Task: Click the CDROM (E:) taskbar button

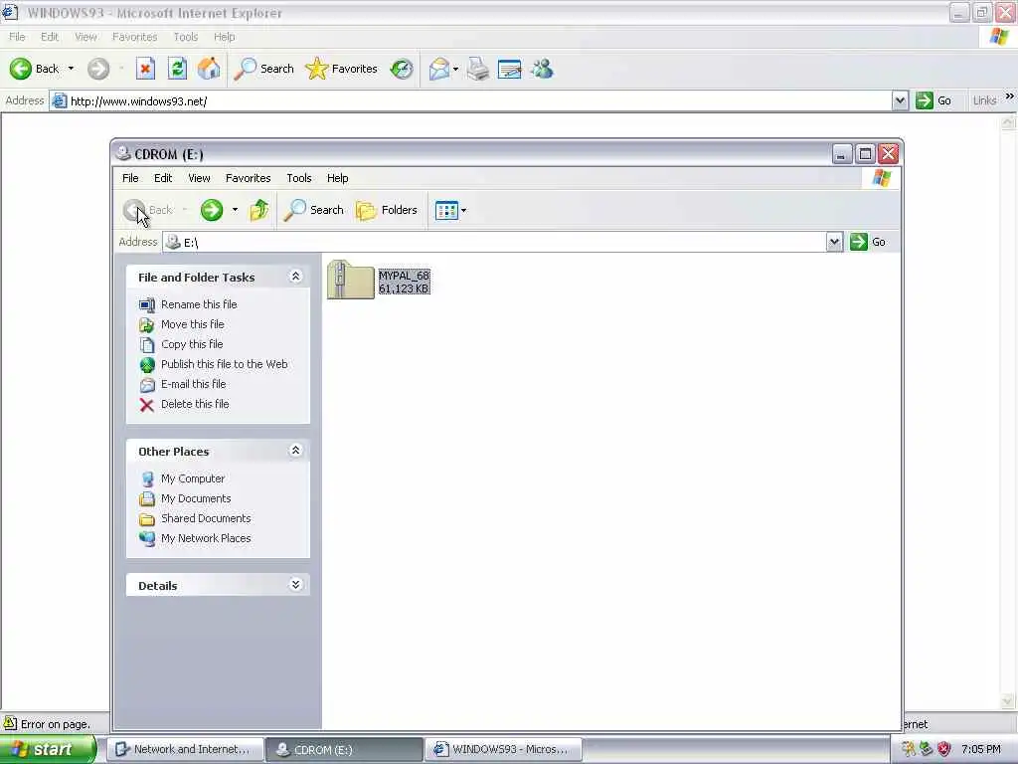Action: tap(344, 749)
